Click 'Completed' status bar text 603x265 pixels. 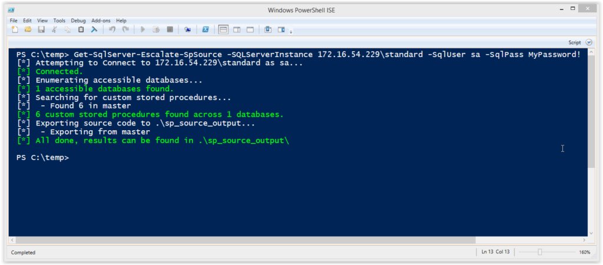[23, 253]
